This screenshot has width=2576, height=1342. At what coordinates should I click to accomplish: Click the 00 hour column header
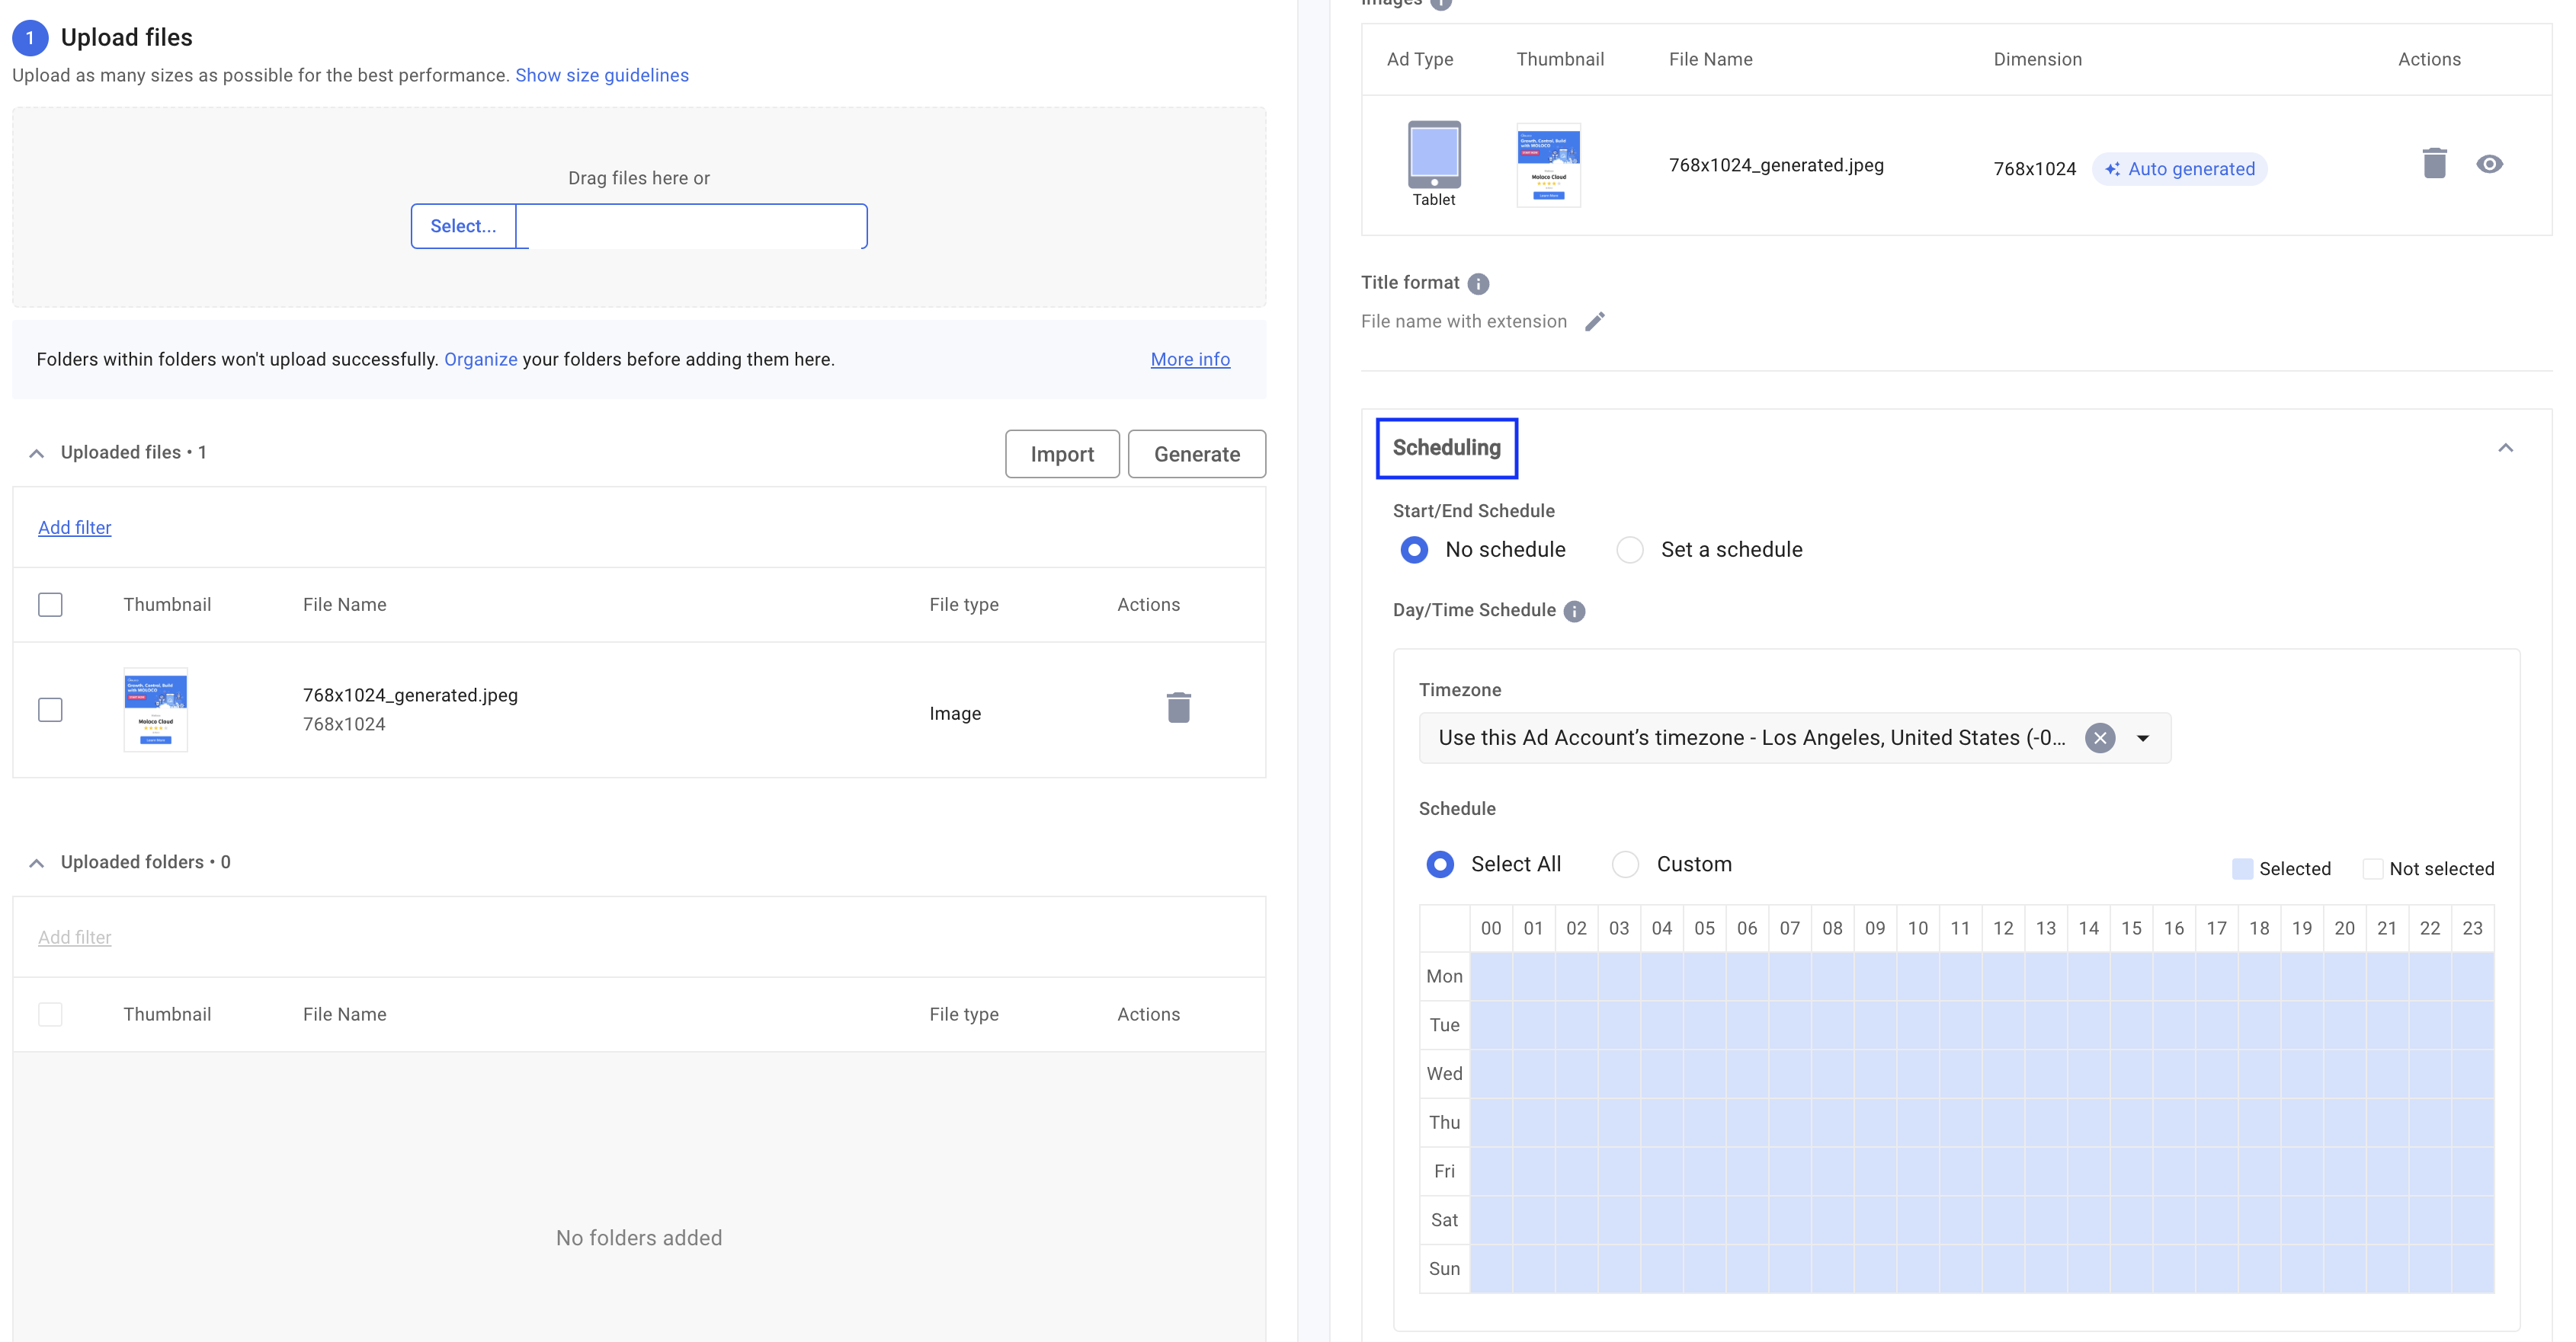pyautogui.click(x=1491, y=929)
